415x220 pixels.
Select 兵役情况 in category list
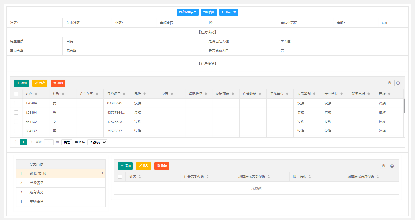36,183
